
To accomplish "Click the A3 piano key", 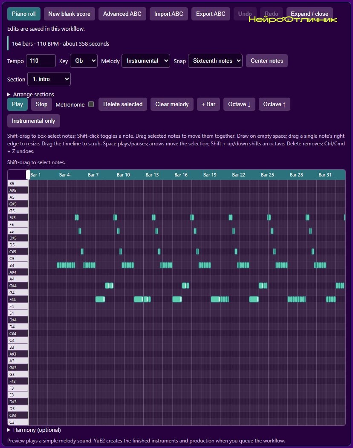I will point(18,361).
